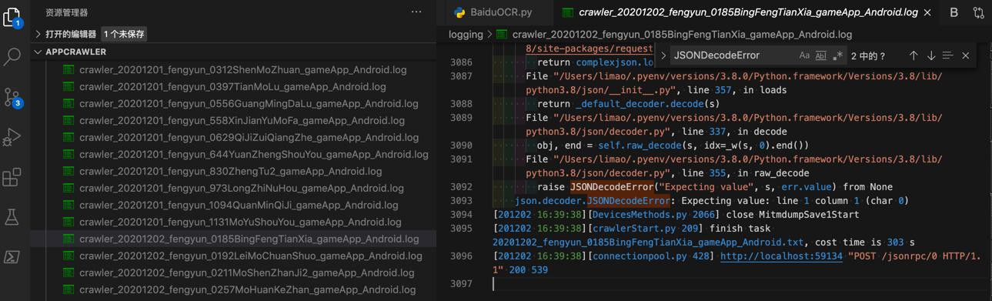Open Source Control view with badge 3
This screenshot has height=301, width=992.
coord(12,97)
